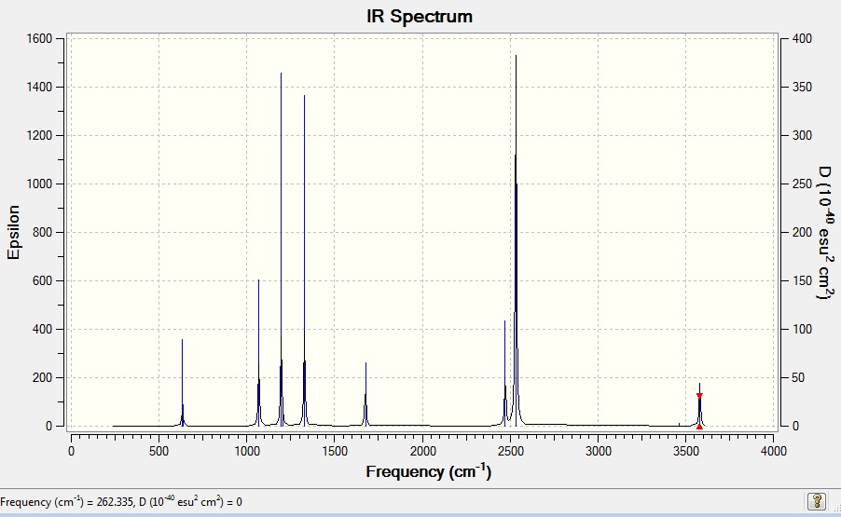Click the 'Epsilon' left axis label
Viewport: 841px width, 517px height.
click(x=13, y=232)
